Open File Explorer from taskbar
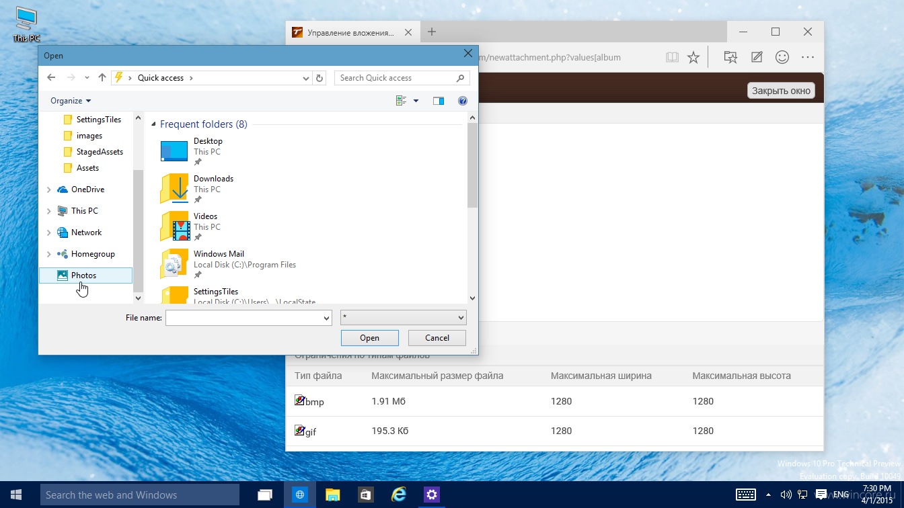Screen dimensions: 904x508 [332, 495]
